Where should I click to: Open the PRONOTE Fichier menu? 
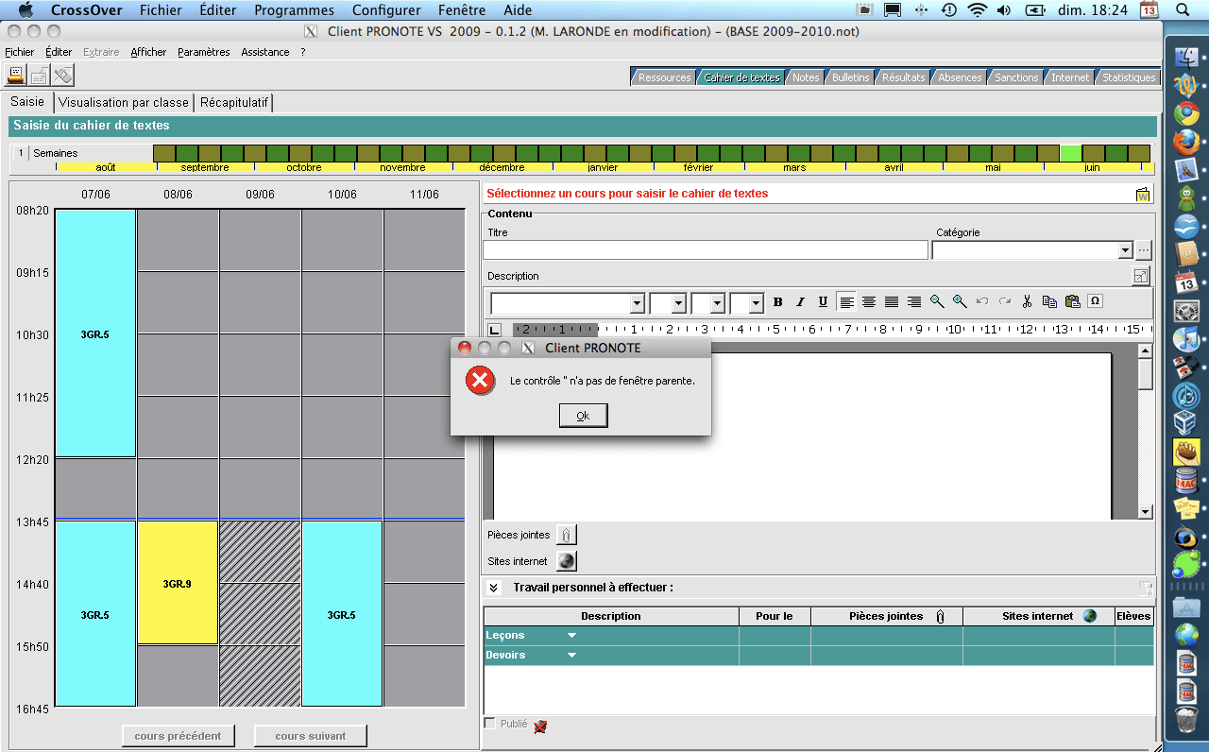tap(20, 52)
